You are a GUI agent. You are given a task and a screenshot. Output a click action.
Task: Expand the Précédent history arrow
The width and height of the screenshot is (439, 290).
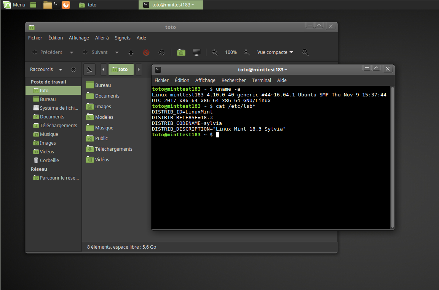[72, 52]
